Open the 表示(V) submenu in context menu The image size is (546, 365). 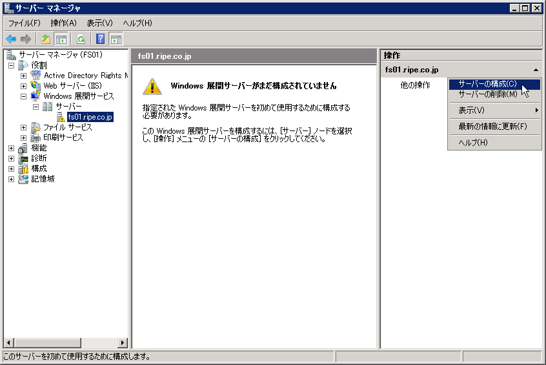coord(494,110)
